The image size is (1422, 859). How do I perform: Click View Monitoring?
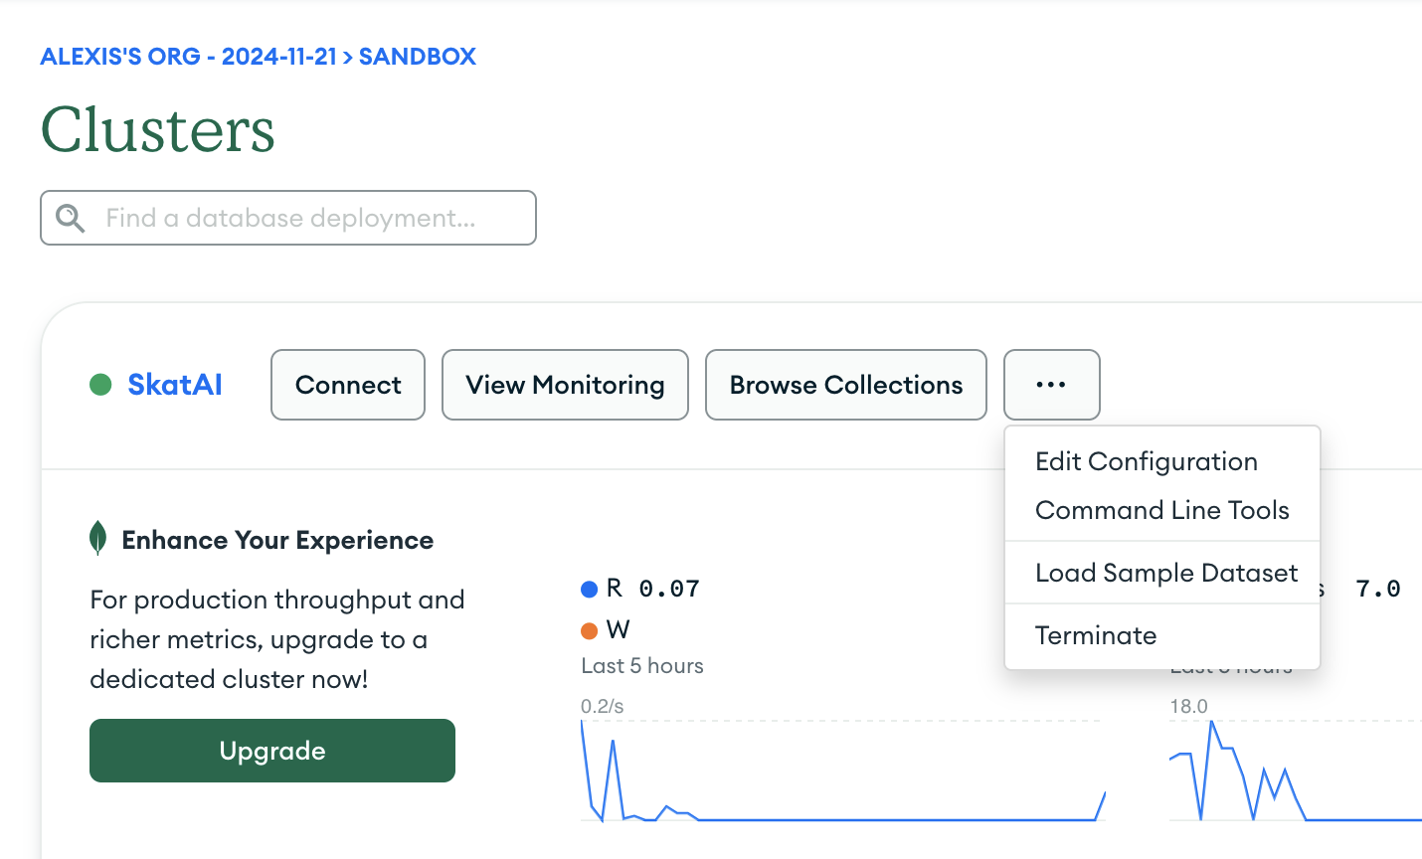(564, 385)
